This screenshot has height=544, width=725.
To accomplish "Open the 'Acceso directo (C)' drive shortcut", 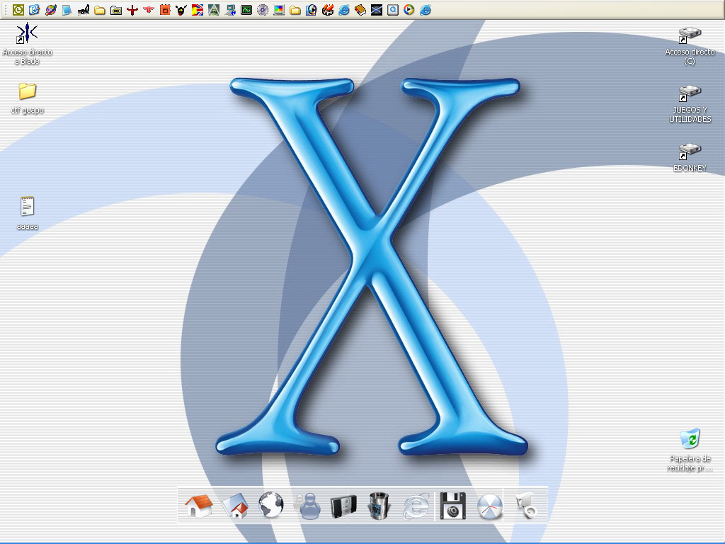I will point(690,34).
